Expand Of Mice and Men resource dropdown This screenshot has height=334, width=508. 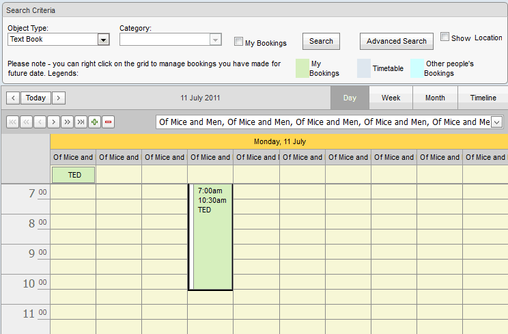pos(496,122)
